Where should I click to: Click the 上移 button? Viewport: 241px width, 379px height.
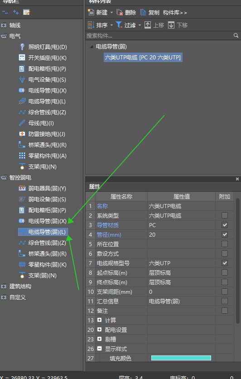[x=154, y=25]
